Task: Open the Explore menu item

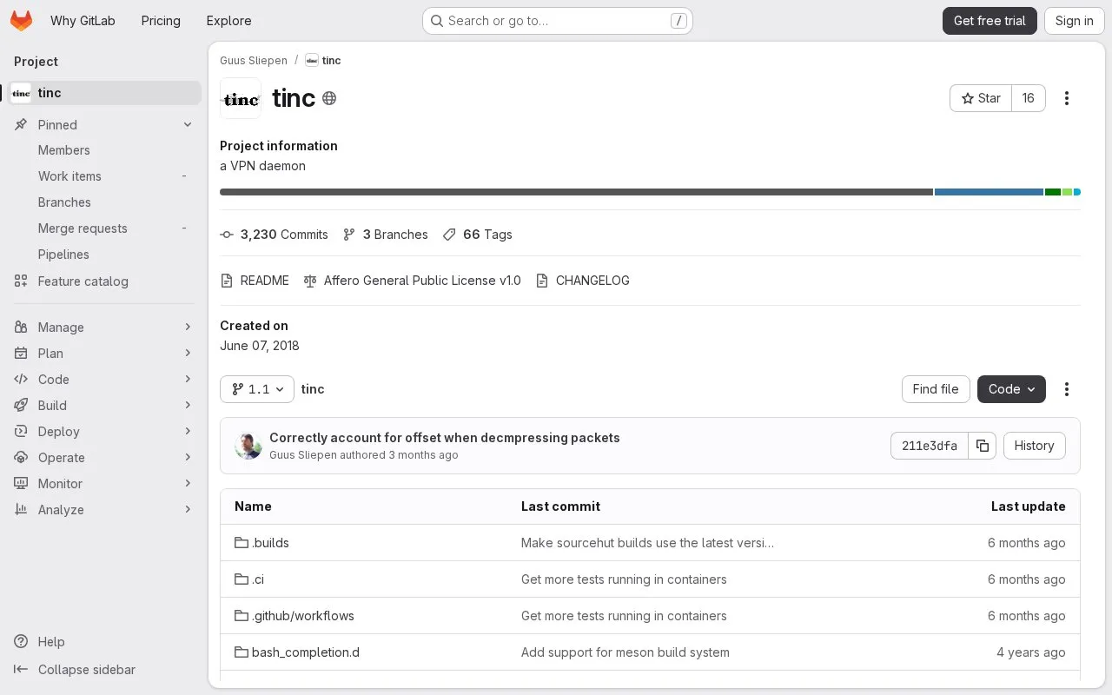Action: point(228,21)
